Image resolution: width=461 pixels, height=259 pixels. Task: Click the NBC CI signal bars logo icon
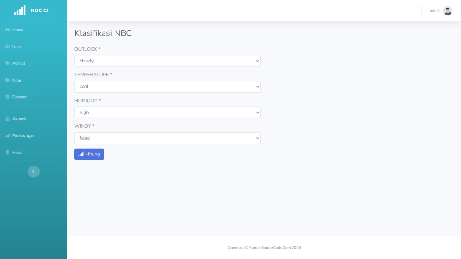20,10
